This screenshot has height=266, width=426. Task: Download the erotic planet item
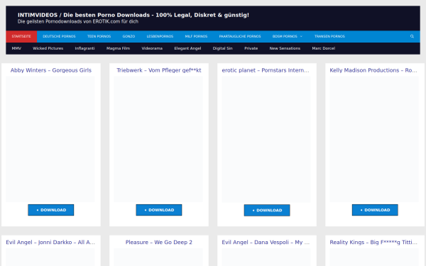coord(267,211)
